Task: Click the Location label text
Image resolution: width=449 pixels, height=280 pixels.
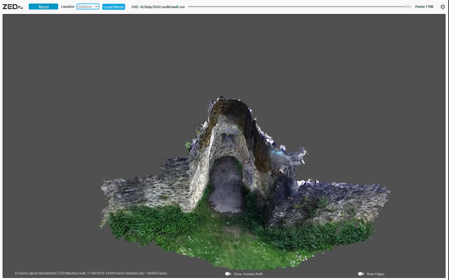Action: [68, 7]
